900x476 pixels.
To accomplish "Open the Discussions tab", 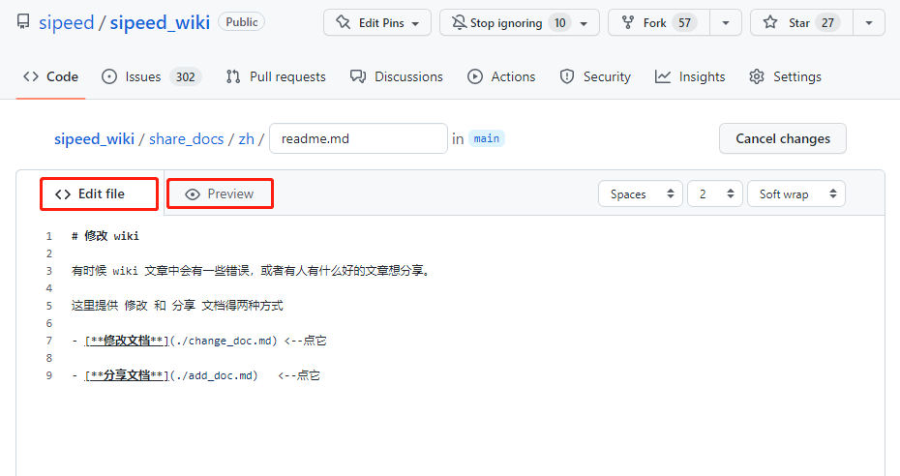I will coord(397,76).
